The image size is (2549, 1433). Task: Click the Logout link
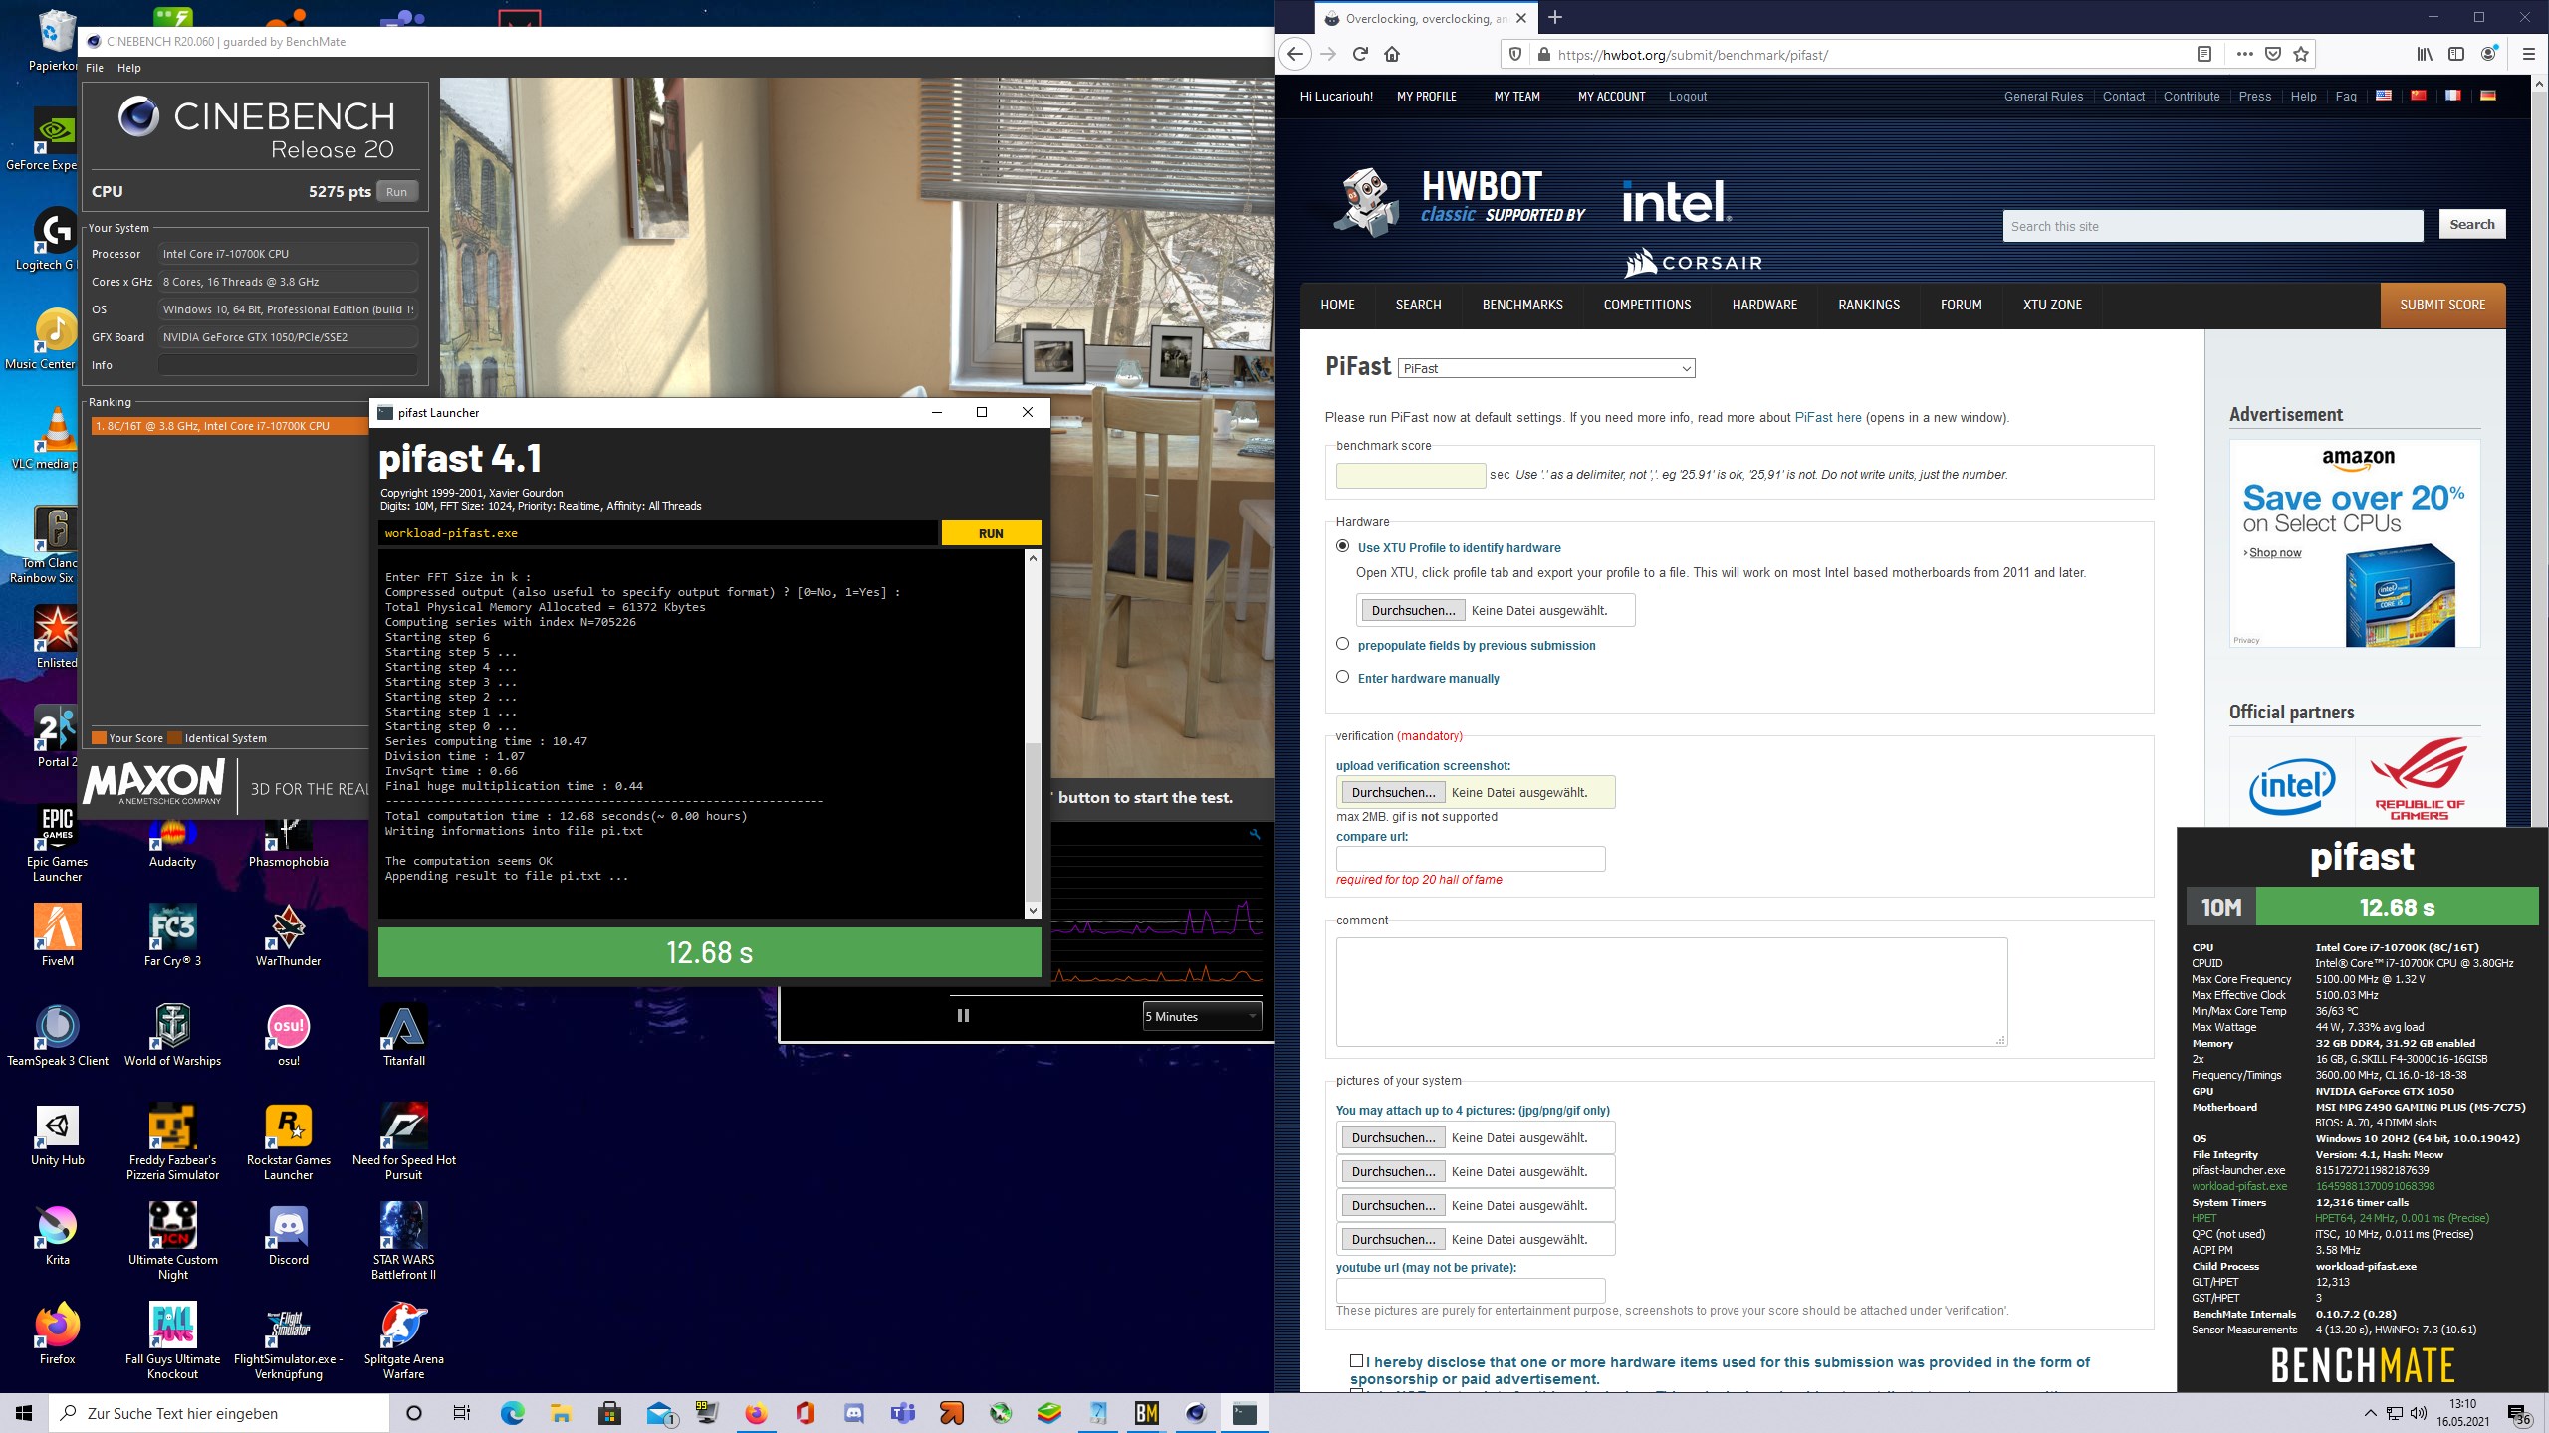pos(1688,97)
